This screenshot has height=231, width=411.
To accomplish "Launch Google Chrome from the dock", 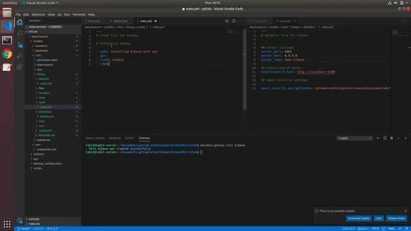I will 7,54.
